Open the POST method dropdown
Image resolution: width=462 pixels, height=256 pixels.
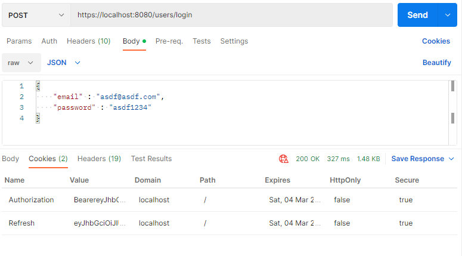click(x=36, y=15)
